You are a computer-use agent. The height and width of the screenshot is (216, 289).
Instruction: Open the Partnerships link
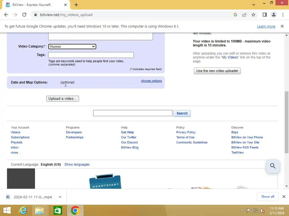tap(75, 137)
